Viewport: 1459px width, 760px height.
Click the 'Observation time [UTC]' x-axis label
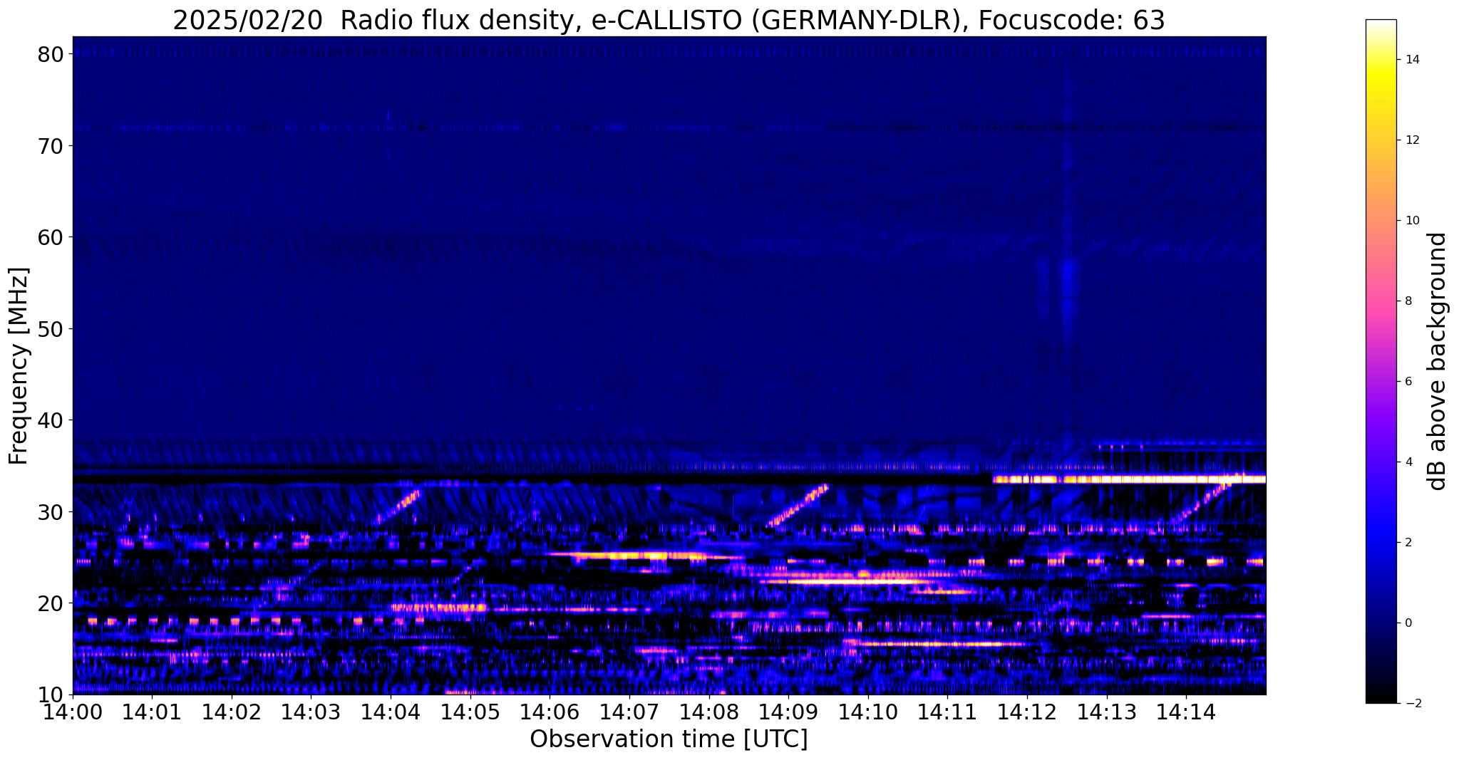669,739
